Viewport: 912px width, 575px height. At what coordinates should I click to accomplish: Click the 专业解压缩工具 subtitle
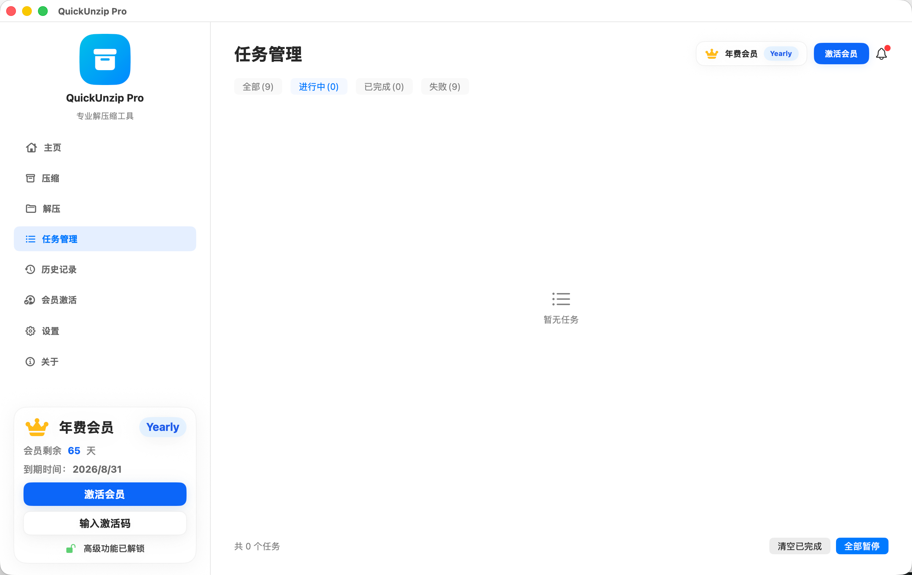tap(105, 116)
